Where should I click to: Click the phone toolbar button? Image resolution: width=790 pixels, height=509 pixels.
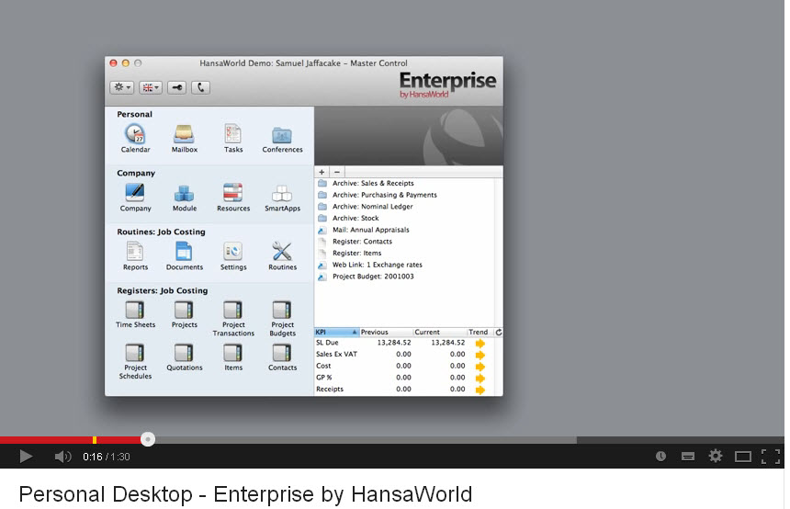[200, 87]
